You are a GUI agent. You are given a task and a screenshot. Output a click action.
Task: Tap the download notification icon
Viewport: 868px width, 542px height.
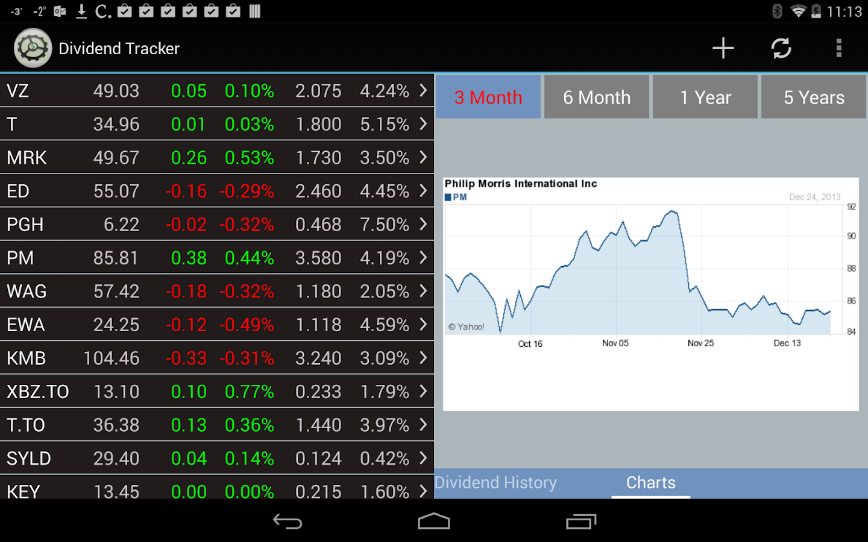[x=81, y=11]
